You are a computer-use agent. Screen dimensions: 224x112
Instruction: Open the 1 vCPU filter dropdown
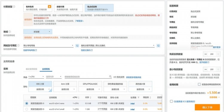click(x=36, y=77)
